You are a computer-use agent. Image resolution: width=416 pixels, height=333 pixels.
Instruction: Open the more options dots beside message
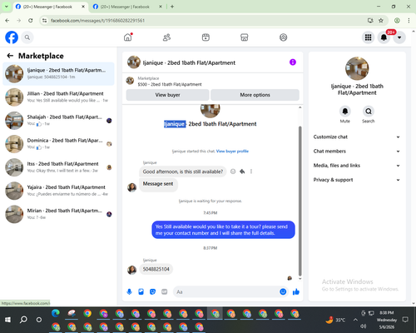click(251, 171)
